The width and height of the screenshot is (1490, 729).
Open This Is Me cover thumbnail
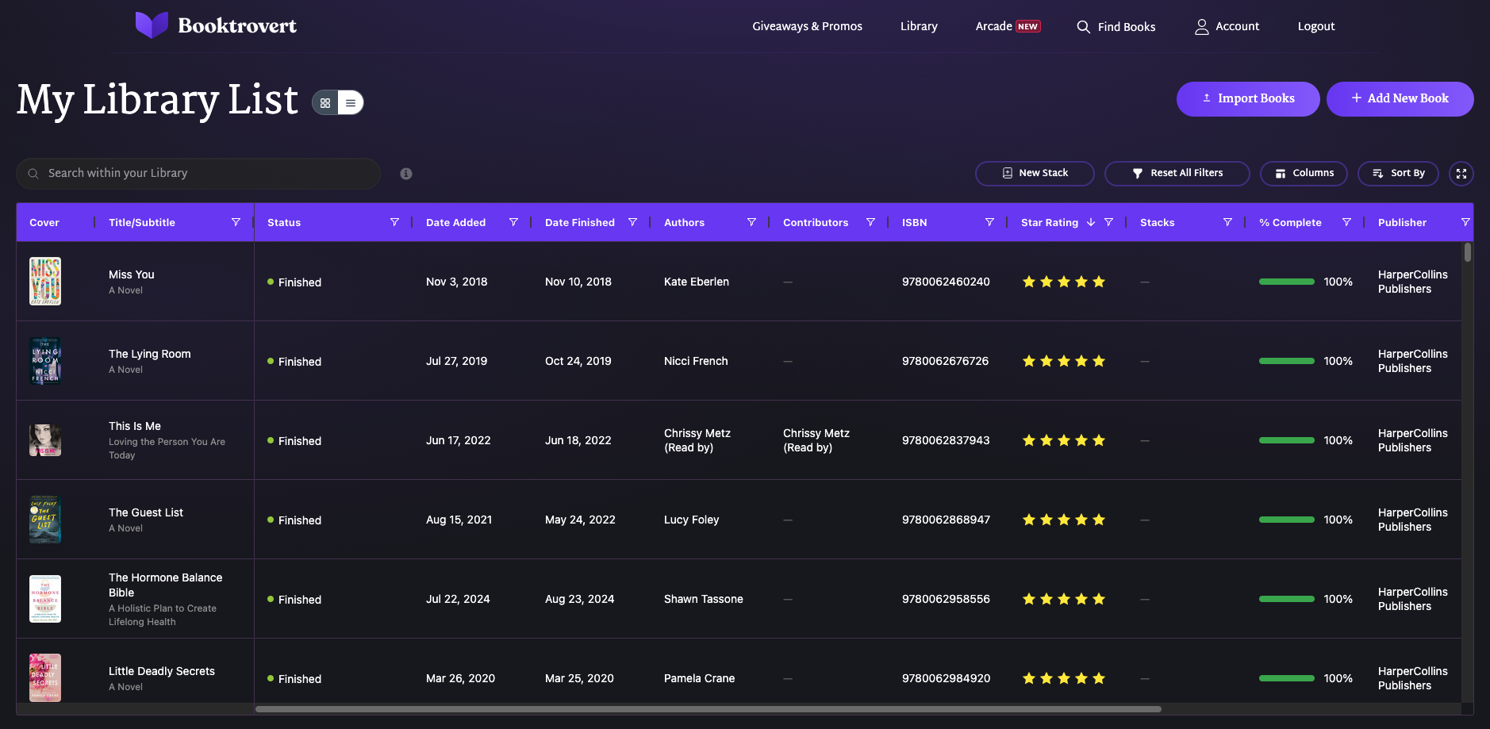coord(45,440)
